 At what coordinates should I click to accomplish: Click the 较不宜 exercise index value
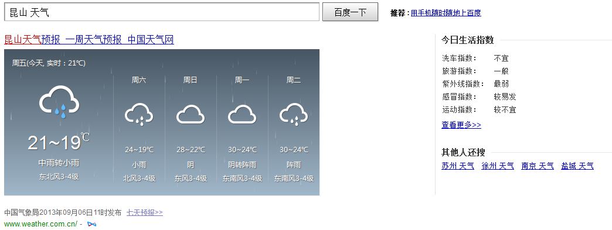tap(505, 109)
